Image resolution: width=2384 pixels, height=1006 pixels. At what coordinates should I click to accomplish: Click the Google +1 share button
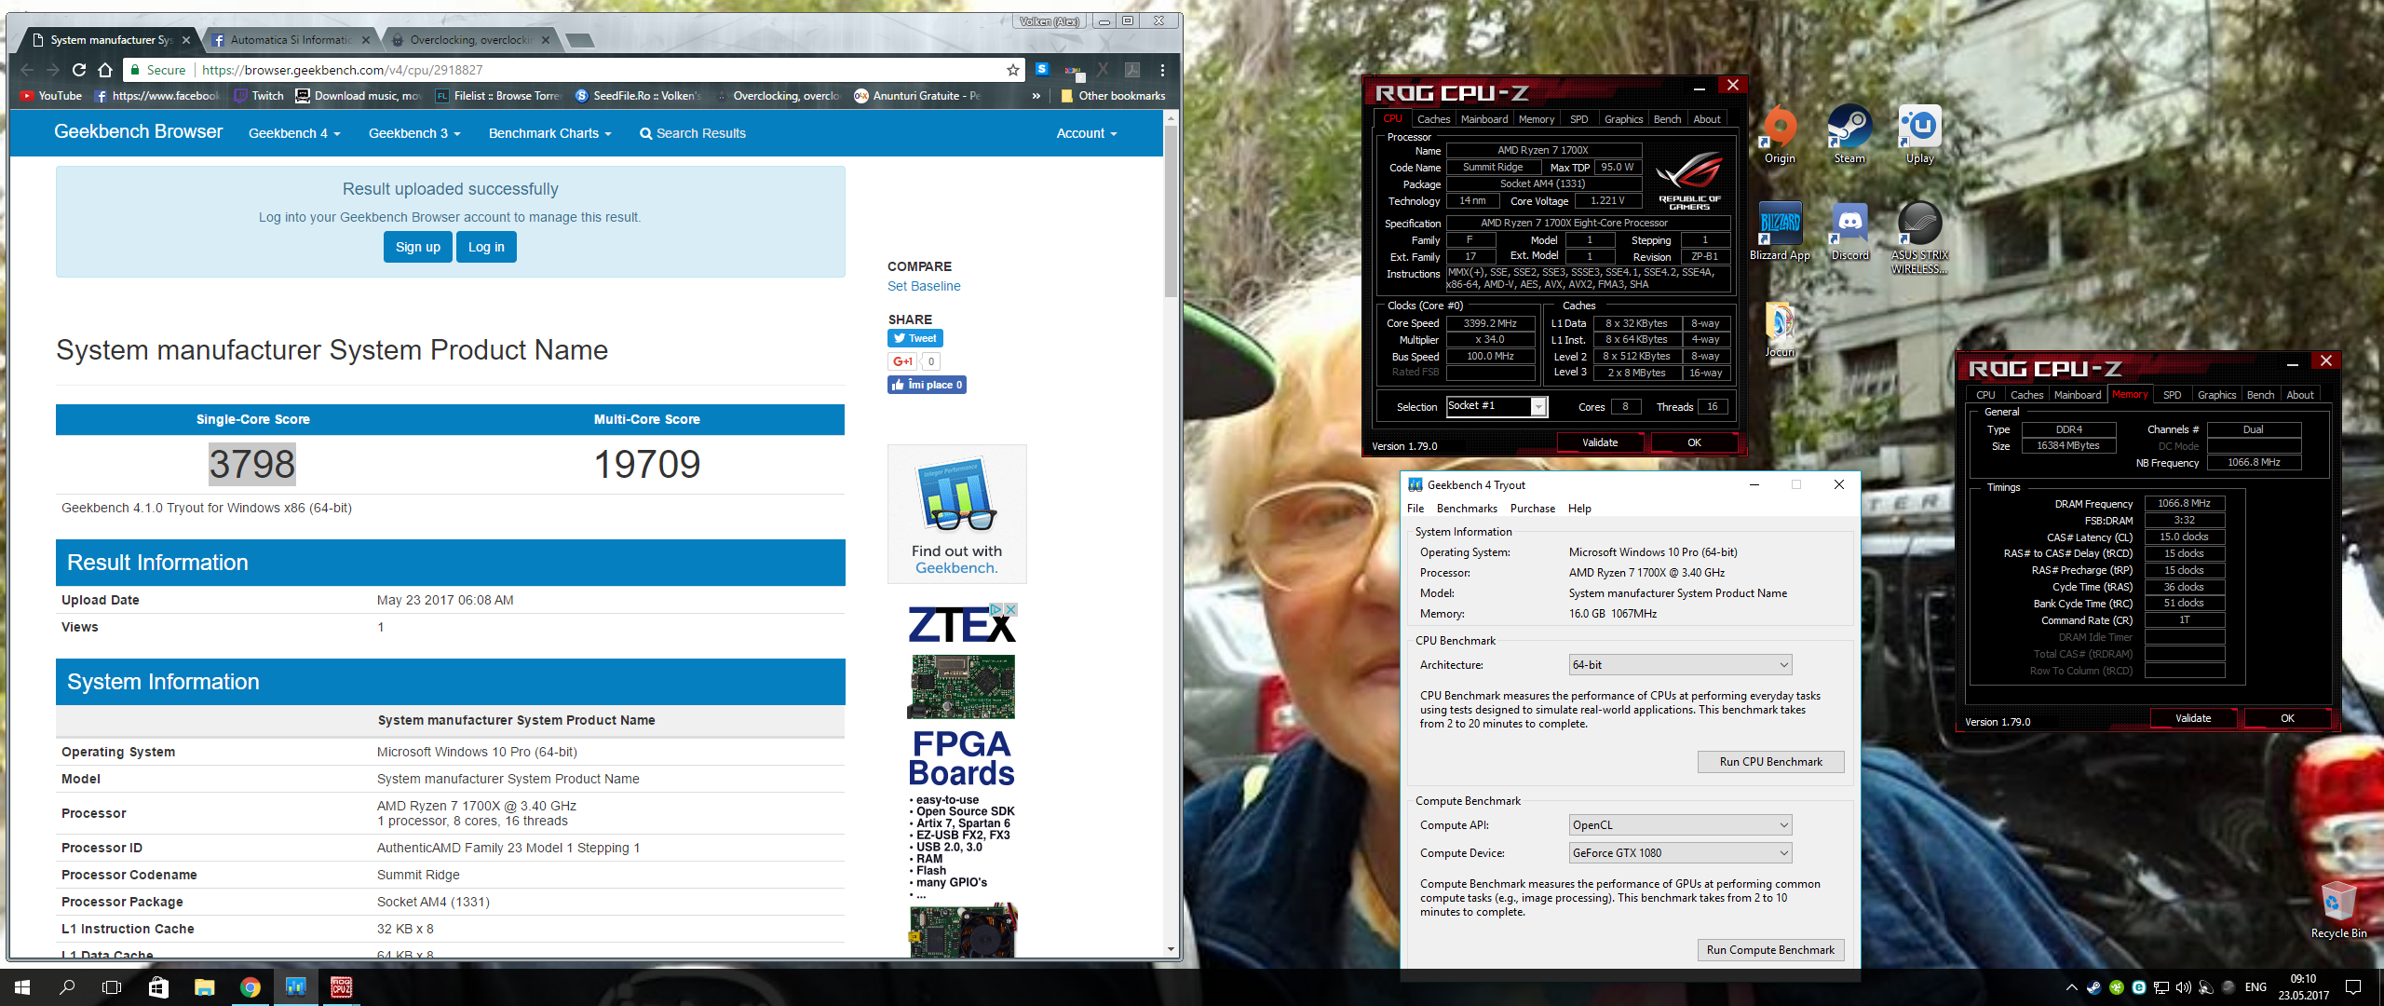[902, 361]
